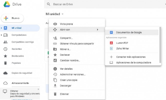This screenshot has width=166, height=100.
Task: Click the Ver detalles info icon
Action: [x=55, y=69]
